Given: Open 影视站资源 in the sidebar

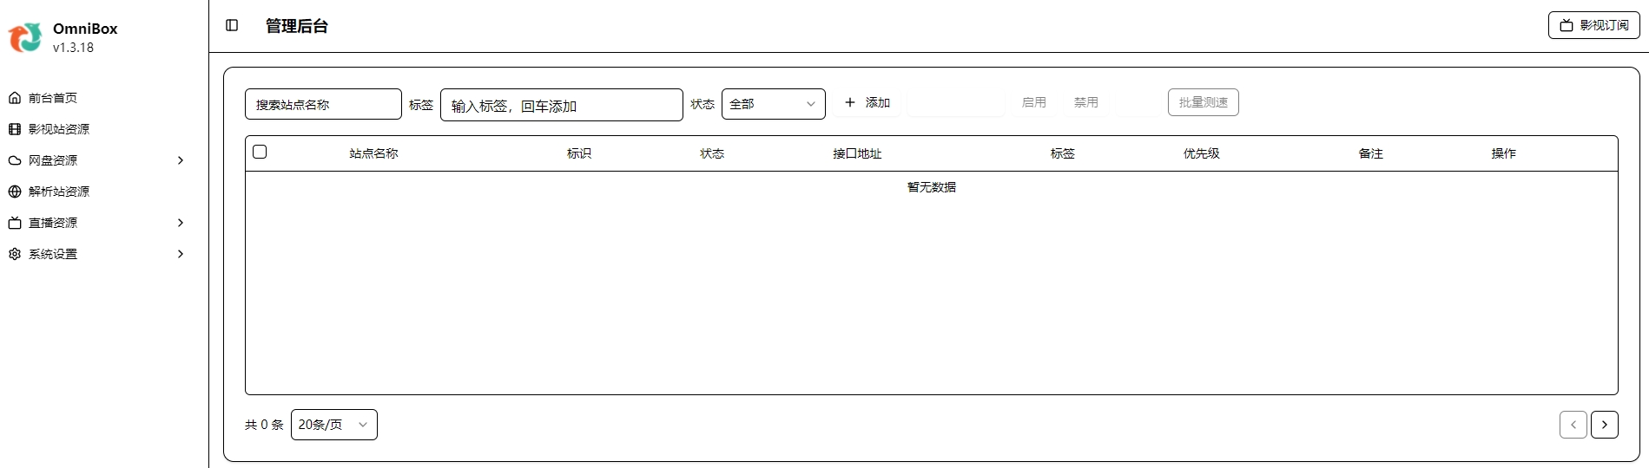Looking at the screenshot, I should pos(97,129).
